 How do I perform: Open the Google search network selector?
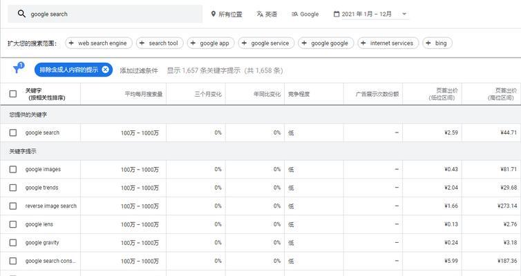pos(305,14)
